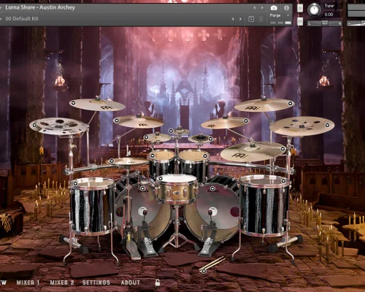The width and height of the screenshot is (365, 292).
Task: Click the instrument name Lorna Shore - Austin Archey
Action: (x=40, y=7)
